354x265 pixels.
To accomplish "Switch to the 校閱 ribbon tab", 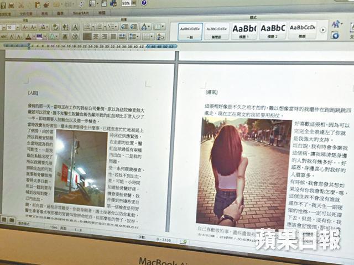I will [102, 13].
